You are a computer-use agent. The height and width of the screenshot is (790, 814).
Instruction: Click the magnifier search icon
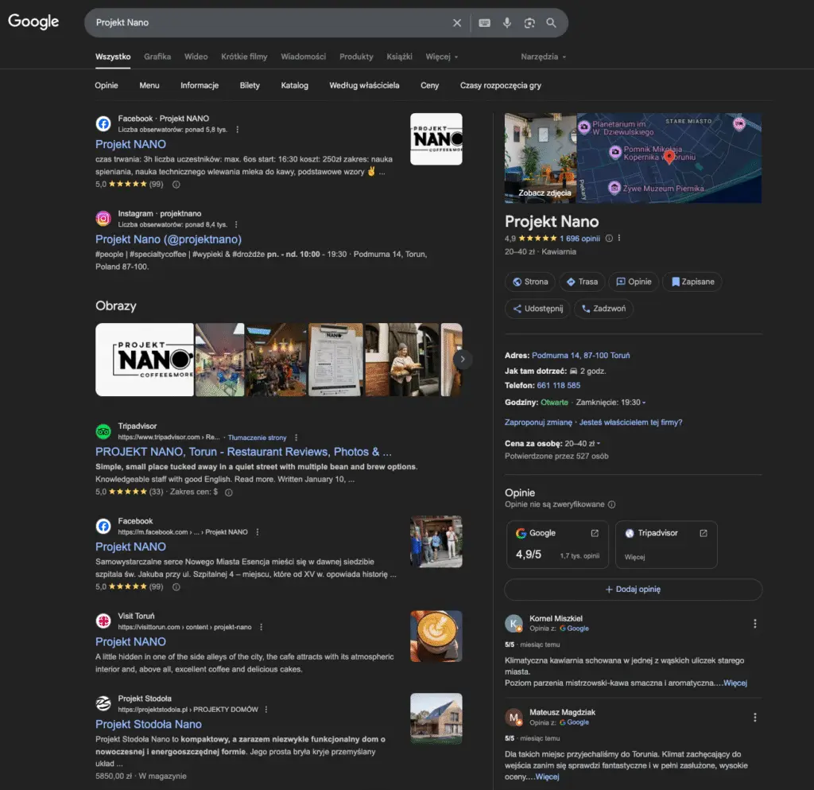tap(551, 23)
